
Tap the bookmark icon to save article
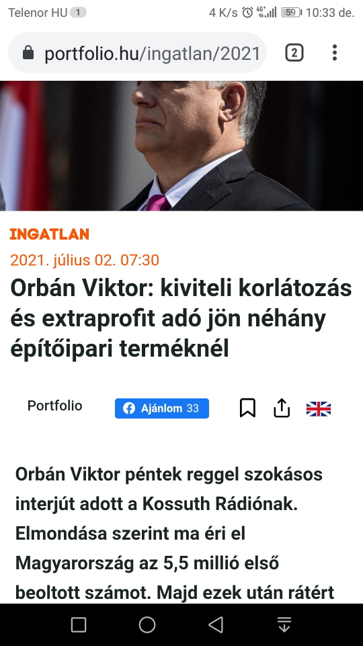tap(247, 408)
